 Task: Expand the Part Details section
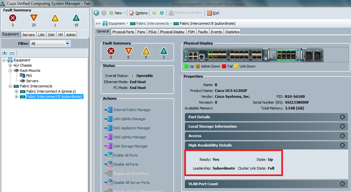[x=266, y=117]
